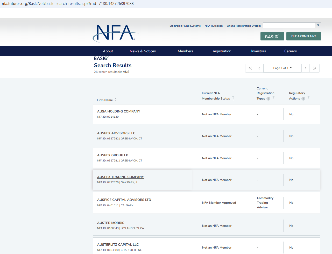Click the BASIC green button
The width and height of the screenshot is (332, 254).
(272, 37)
